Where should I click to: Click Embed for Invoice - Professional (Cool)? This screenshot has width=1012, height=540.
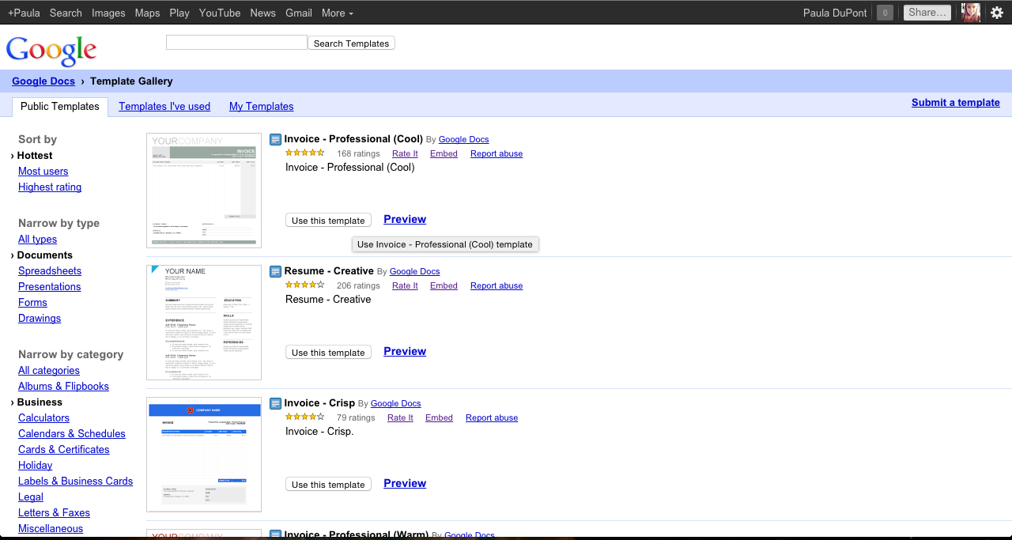click(x=444, y=154)
